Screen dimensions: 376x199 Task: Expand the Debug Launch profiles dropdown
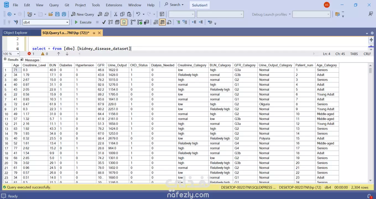(290, 14)
